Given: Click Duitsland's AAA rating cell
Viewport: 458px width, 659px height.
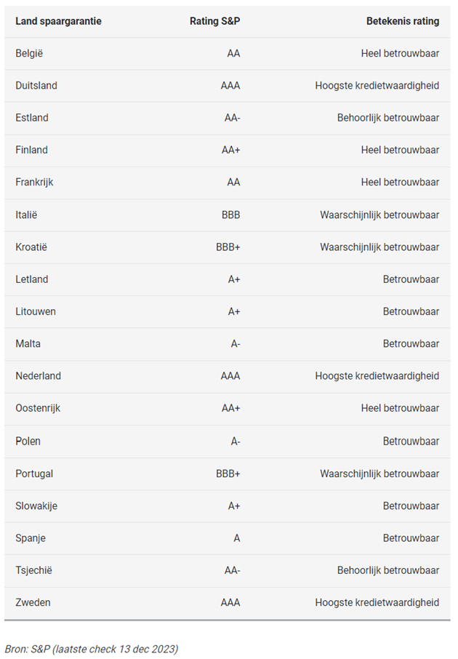Looking at the screenshot, I should pyautogui.click(x=230, y=86).
